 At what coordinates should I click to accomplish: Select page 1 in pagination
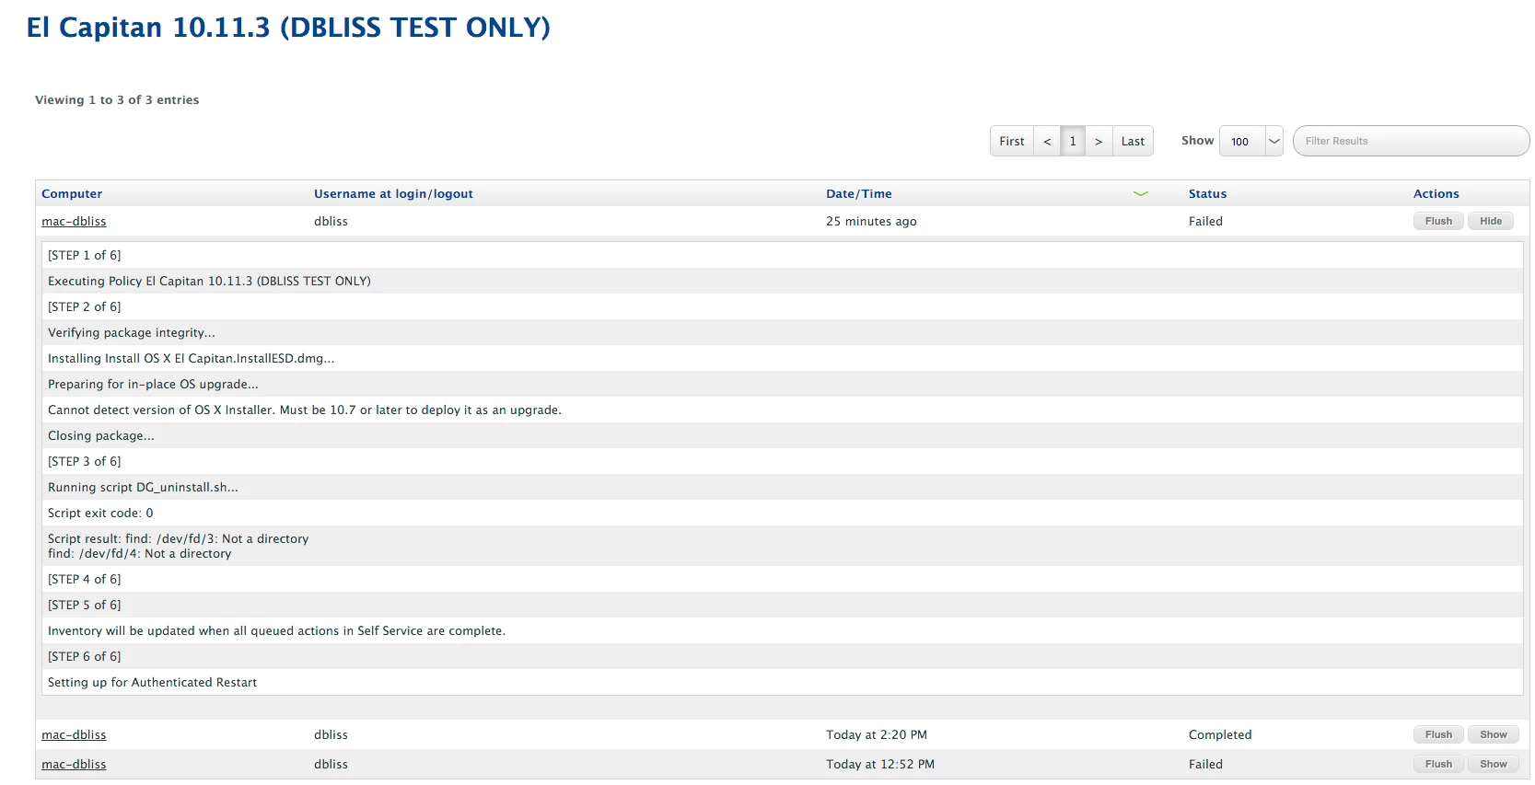(1073, 141)
